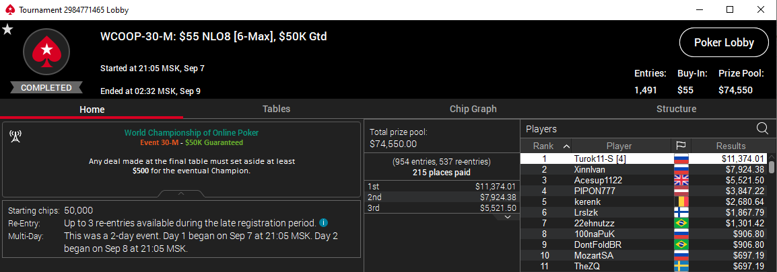Select player row DontFoldBR
The height and width of the screenshot is (272, 777).
pos(644,244)
